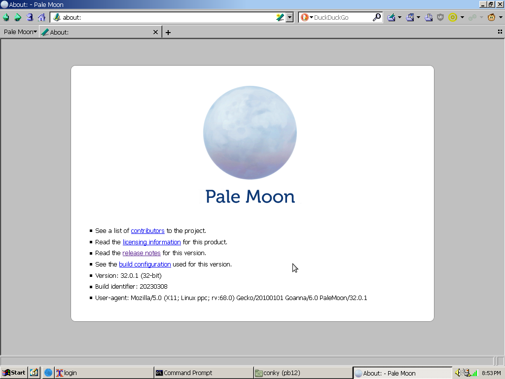The height and width of the screenshot is (379, 505).
Task: Click the blue globe quick launch icon
Action: click(48, 373)
